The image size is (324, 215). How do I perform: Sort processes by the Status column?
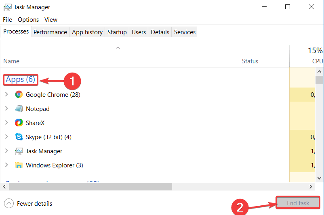point(250,61)
